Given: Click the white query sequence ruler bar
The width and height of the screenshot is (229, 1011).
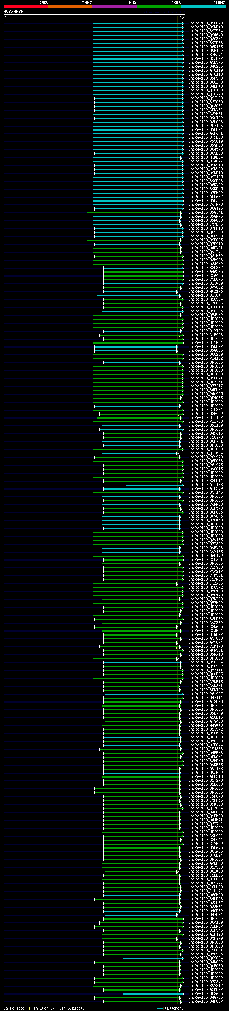Looking at the screenshot, I should pos(94,14).
